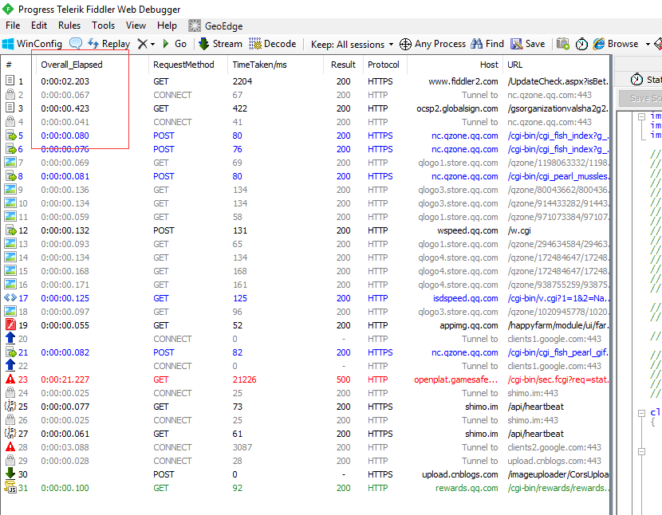Click the comment speech bubble icon

click(x=76, y=44)
